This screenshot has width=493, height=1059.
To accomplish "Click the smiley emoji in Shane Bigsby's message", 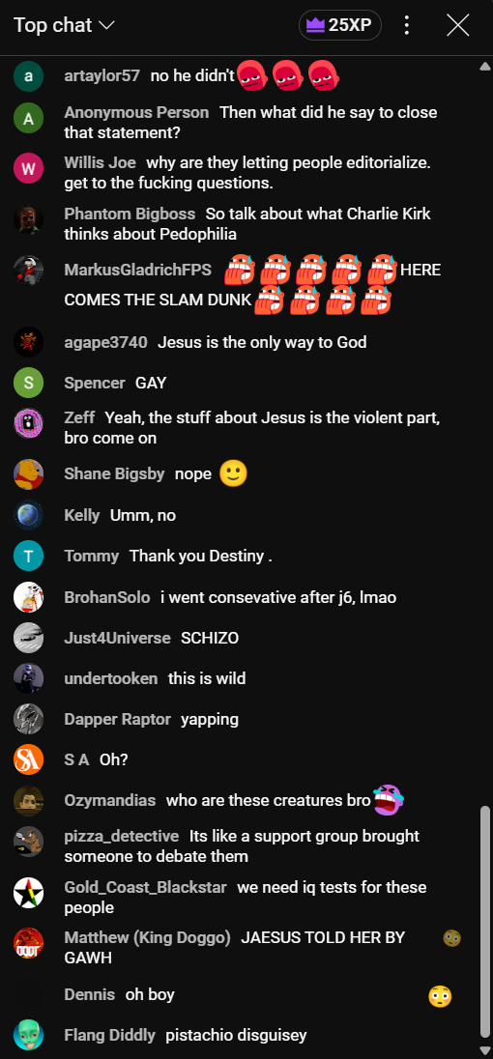I will [x=233, y=474].
